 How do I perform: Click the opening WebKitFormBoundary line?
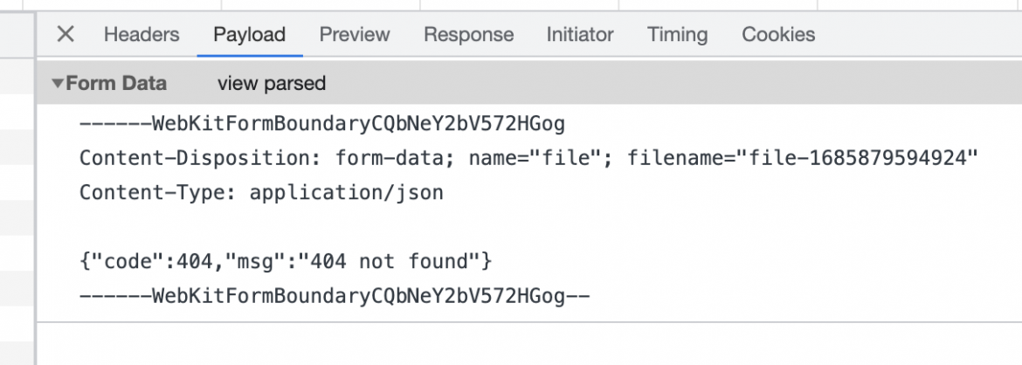[x=322, y=123]
